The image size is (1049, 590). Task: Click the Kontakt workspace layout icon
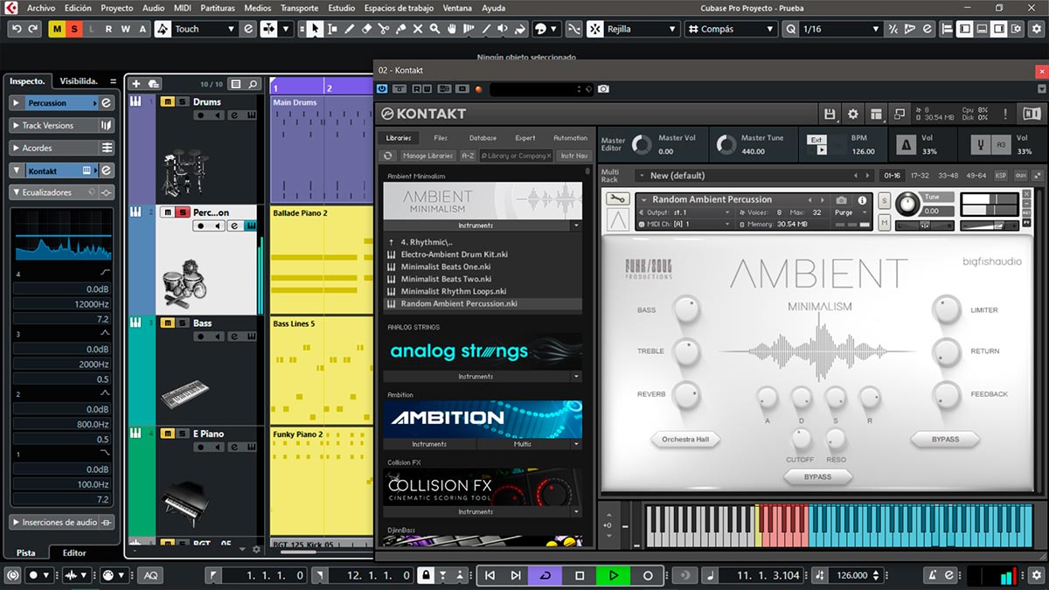click(x=876, y=114)
